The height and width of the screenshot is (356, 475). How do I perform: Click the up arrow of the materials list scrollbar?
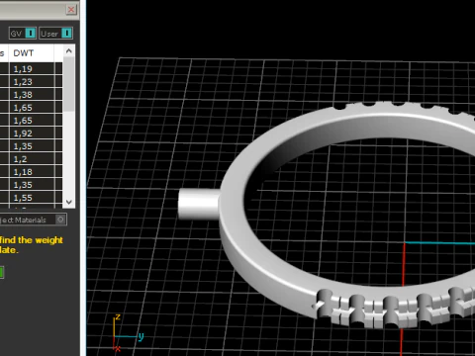(x=69, y=51)
